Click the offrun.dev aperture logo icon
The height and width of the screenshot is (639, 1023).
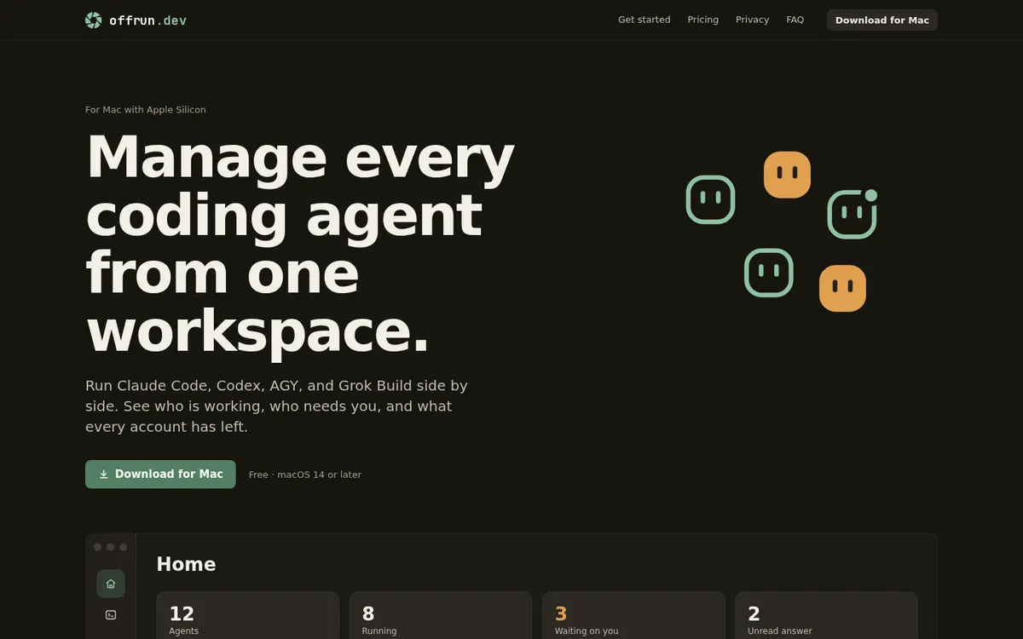[94, 20]
